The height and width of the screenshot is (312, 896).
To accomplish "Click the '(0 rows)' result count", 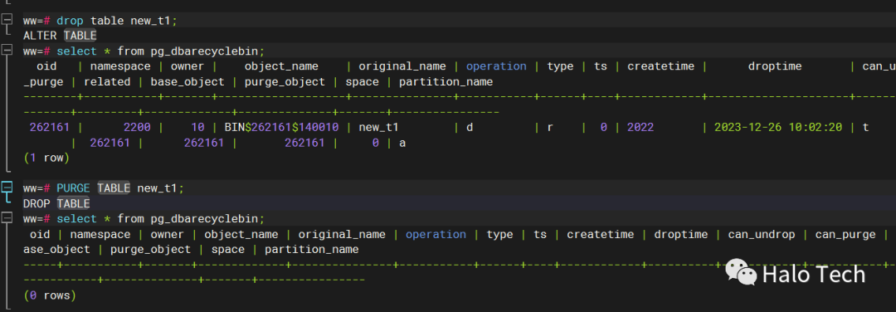I will tap(50, 295).
